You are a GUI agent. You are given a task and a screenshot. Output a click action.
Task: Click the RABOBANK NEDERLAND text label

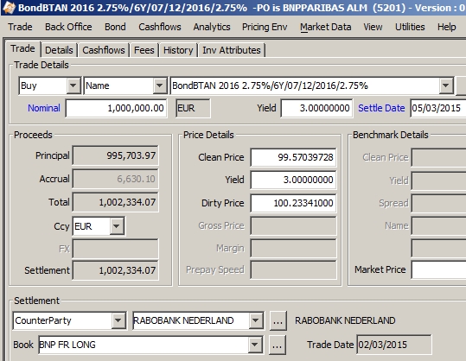[345, 320]
